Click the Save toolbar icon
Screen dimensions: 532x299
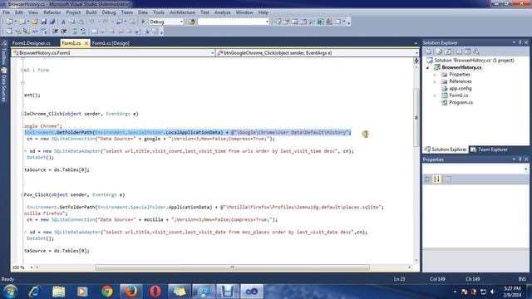pos(44,22)
